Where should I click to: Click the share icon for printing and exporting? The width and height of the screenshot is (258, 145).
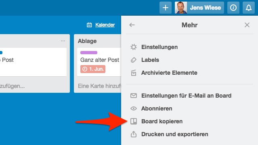[134, 134]
